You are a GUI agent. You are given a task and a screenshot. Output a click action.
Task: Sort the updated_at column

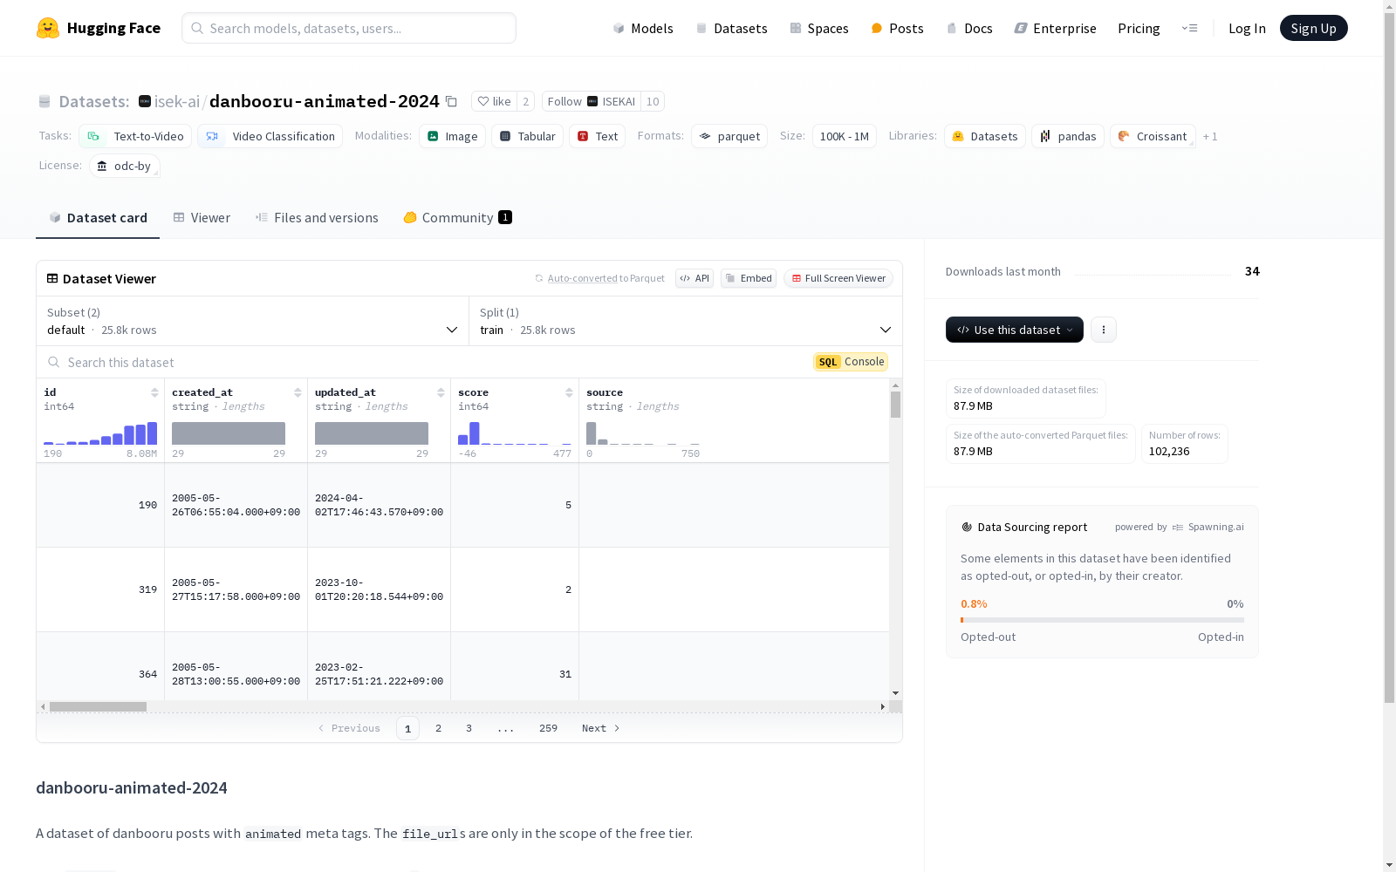[x=441, y=392]
